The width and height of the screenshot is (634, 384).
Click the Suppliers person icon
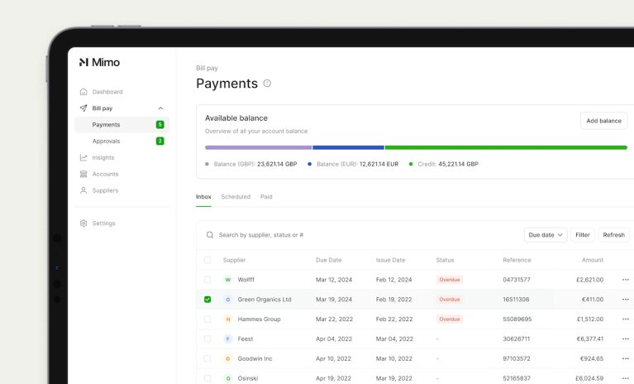coord(83,190)
